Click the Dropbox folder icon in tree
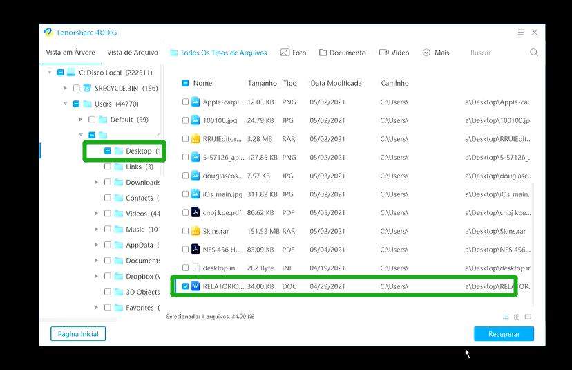 click(119, 276)
